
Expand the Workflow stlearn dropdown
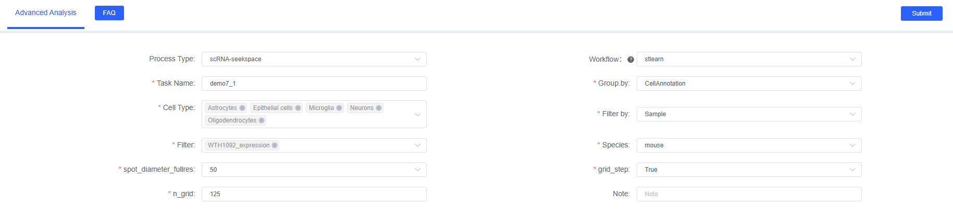(x=749, y=59)
